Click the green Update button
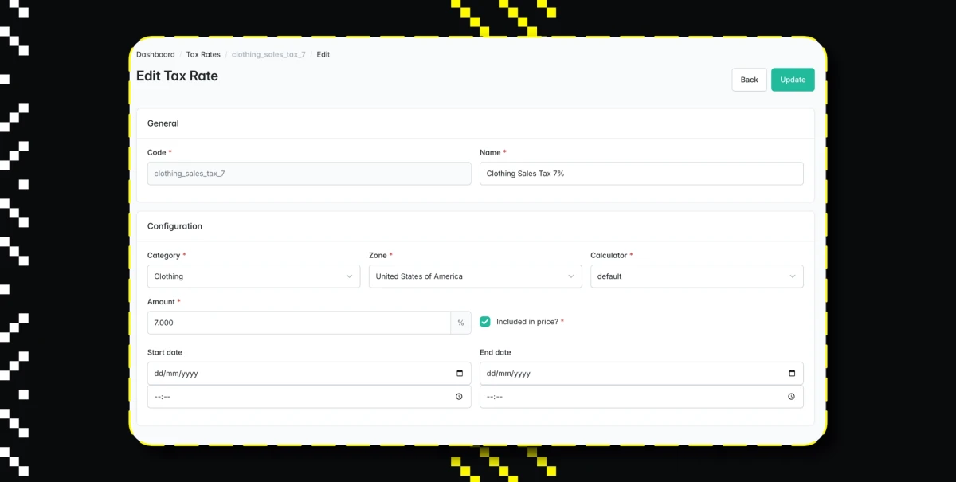Screen dimensions: 956x482 pyautogui.click(x=793, y=80)
